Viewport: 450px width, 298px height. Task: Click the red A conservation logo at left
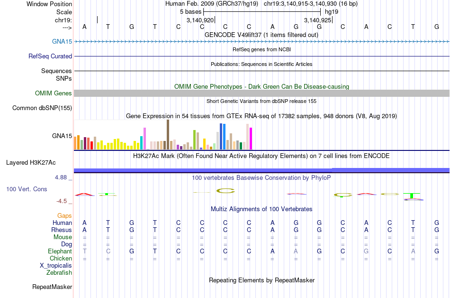click(85, 195)
